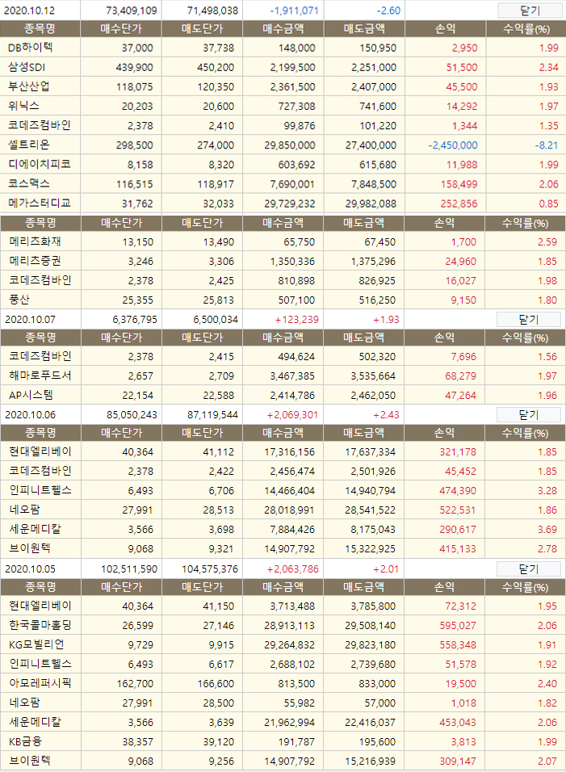The image size is (566, 772).
Task: Select the -1,911,071 total for 2020.10.12
Action: click(x=295, y=10)
